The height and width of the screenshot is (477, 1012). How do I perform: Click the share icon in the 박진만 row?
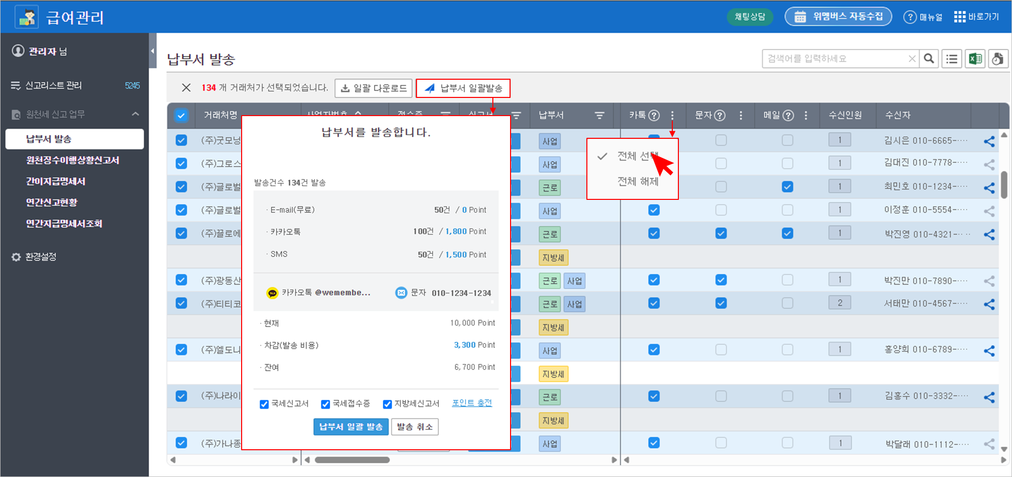(x=989, y=281)
